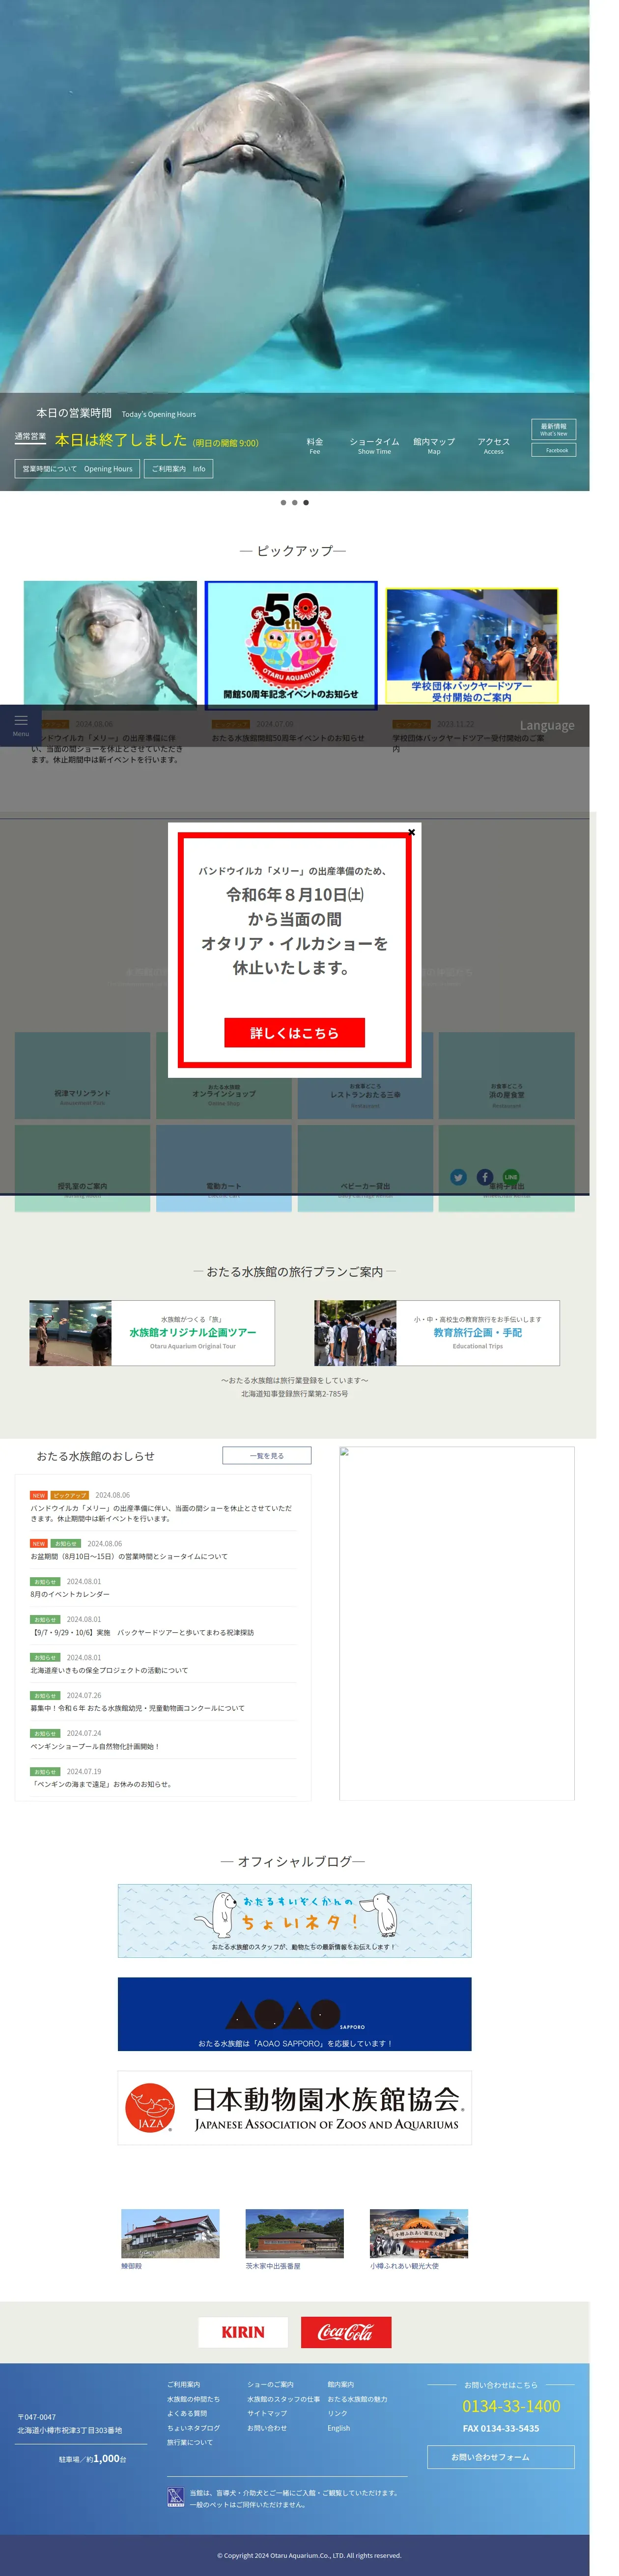This screenshot has width=619, height=2576.
Task: Open footer link お問い合わせ
Action: (267, 2428)
